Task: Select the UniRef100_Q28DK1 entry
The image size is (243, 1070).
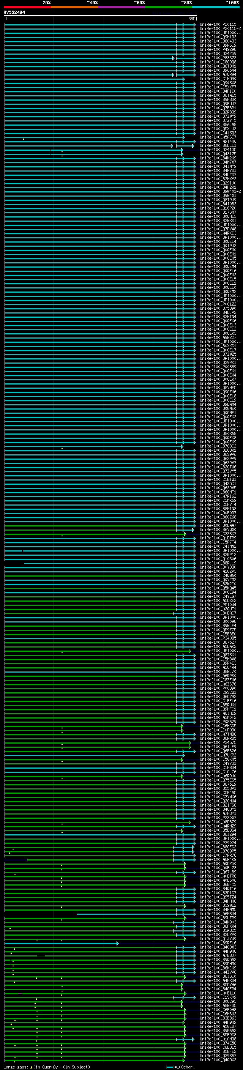Action: [218, 450]
